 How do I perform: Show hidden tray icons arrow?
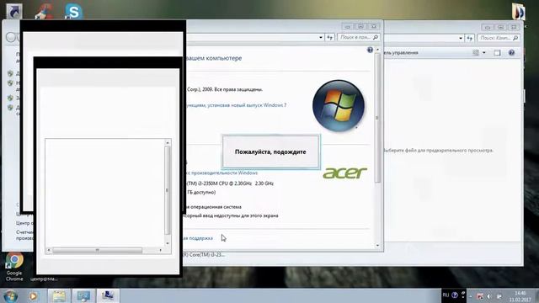(471, 296)
